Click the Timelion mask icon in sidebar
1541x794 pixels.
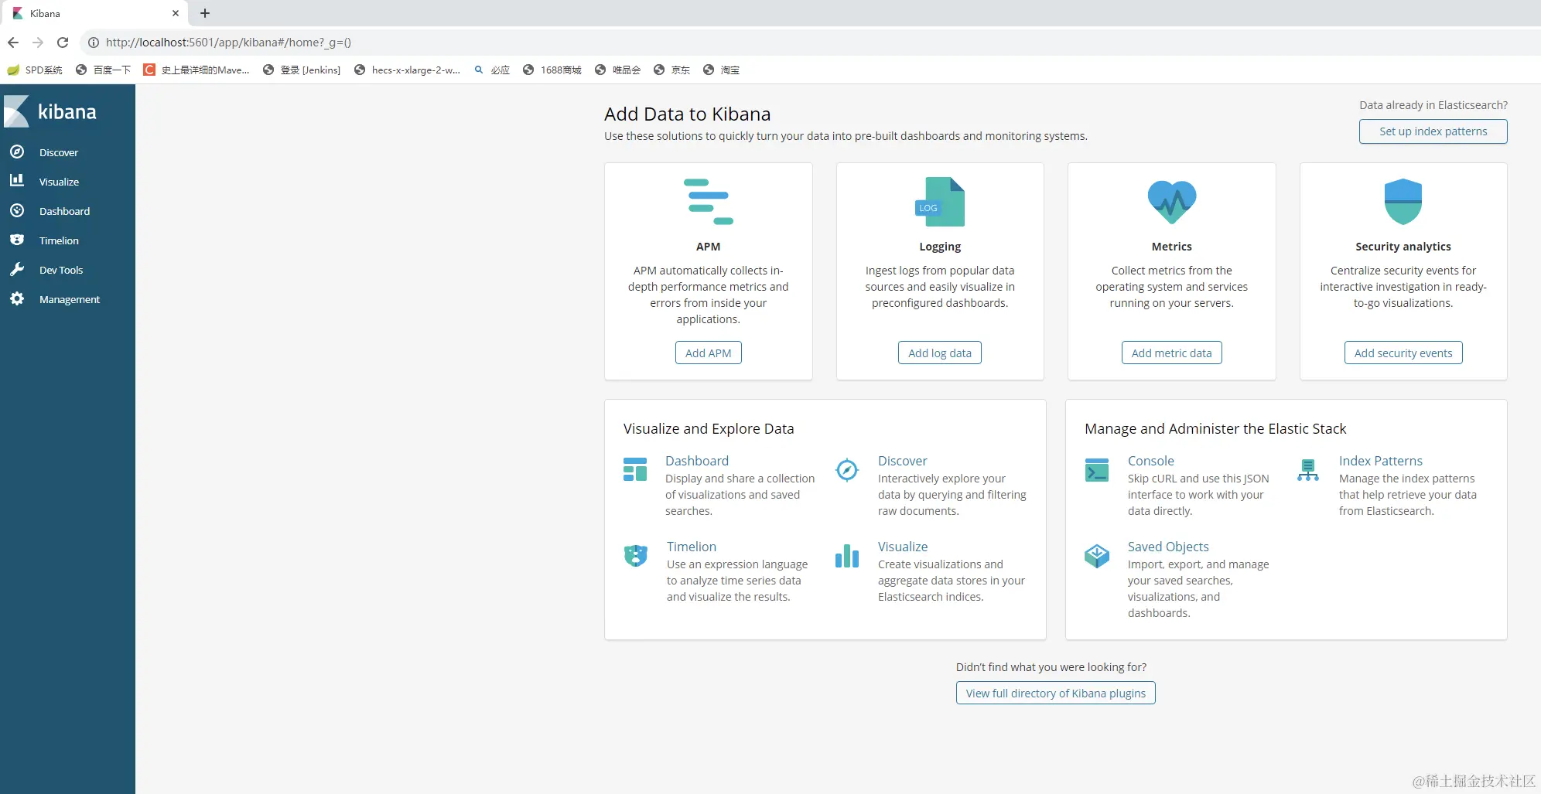17,240
